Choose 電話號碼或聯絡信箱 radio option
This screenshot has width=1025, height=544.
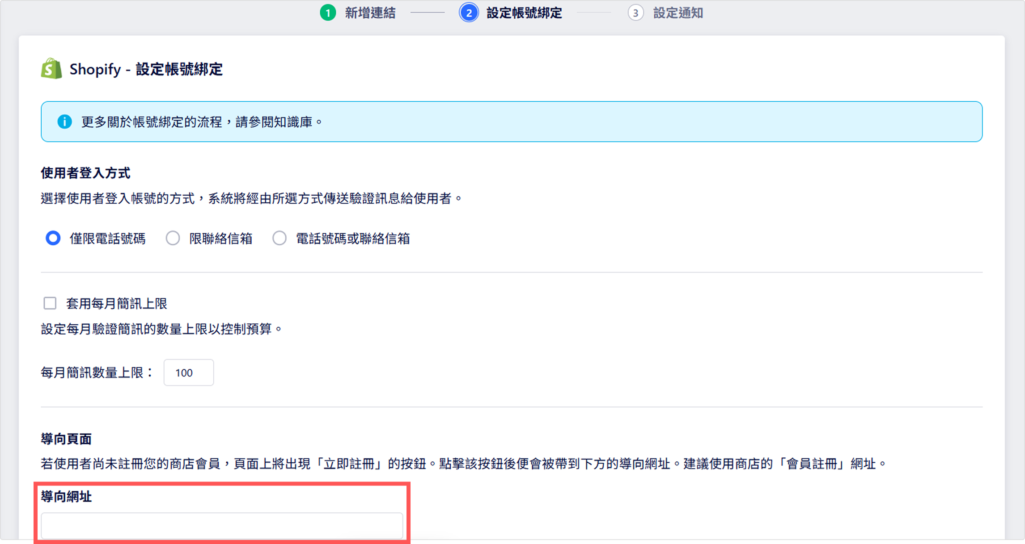(280, 238)
